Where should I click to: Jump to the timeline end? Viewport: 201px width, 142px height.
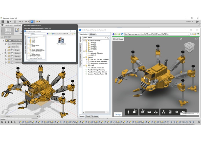15,122
